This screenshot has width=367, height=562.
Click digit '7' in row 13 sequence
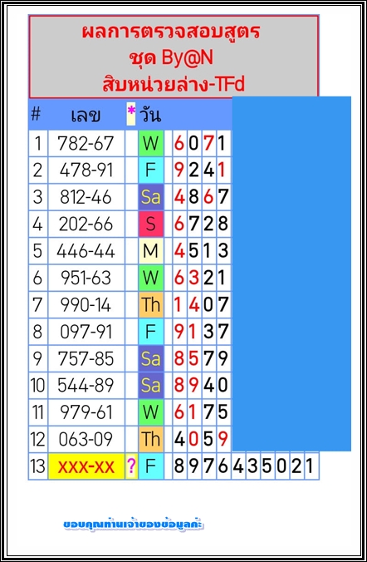(x=208, y=466)
